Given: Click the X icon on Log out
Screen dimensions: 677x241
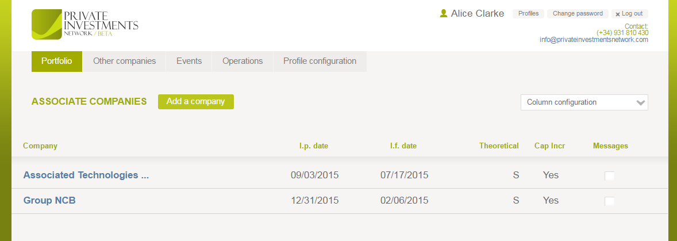Looking at the screenshot, I should tap(618, 14).
